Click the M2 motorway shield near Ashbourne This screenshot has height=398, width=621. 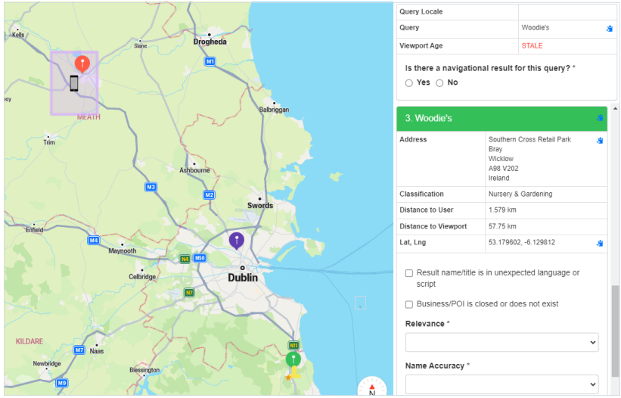(x=209, y=195)
